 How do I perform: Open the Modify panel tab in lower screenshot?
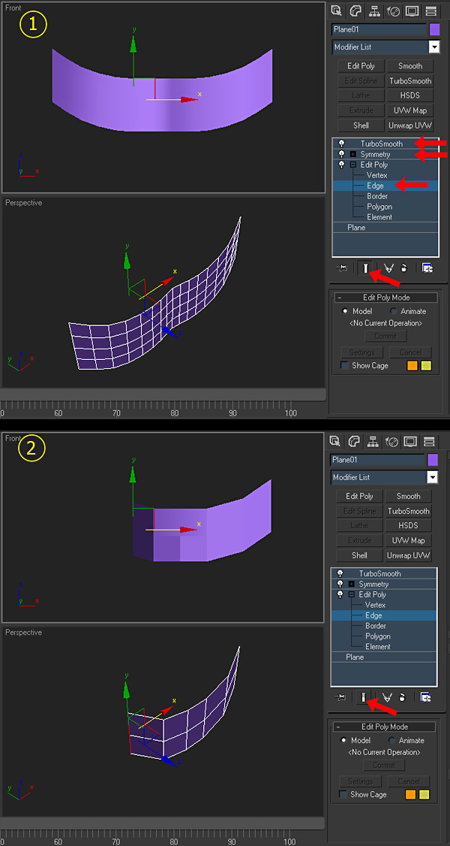pos(353,441)
